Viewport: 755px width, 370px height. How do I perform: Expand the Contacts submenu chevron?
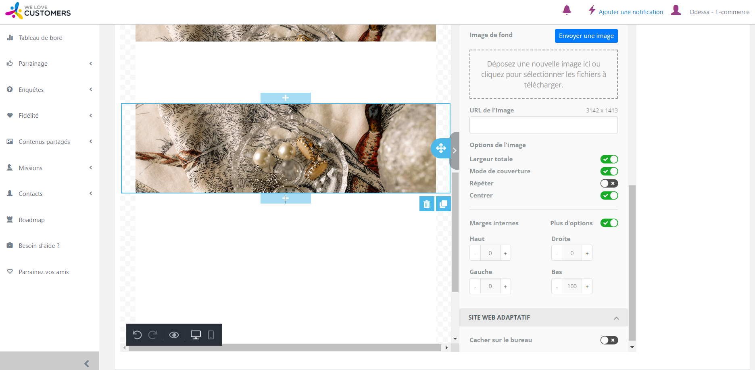point(91,193)
